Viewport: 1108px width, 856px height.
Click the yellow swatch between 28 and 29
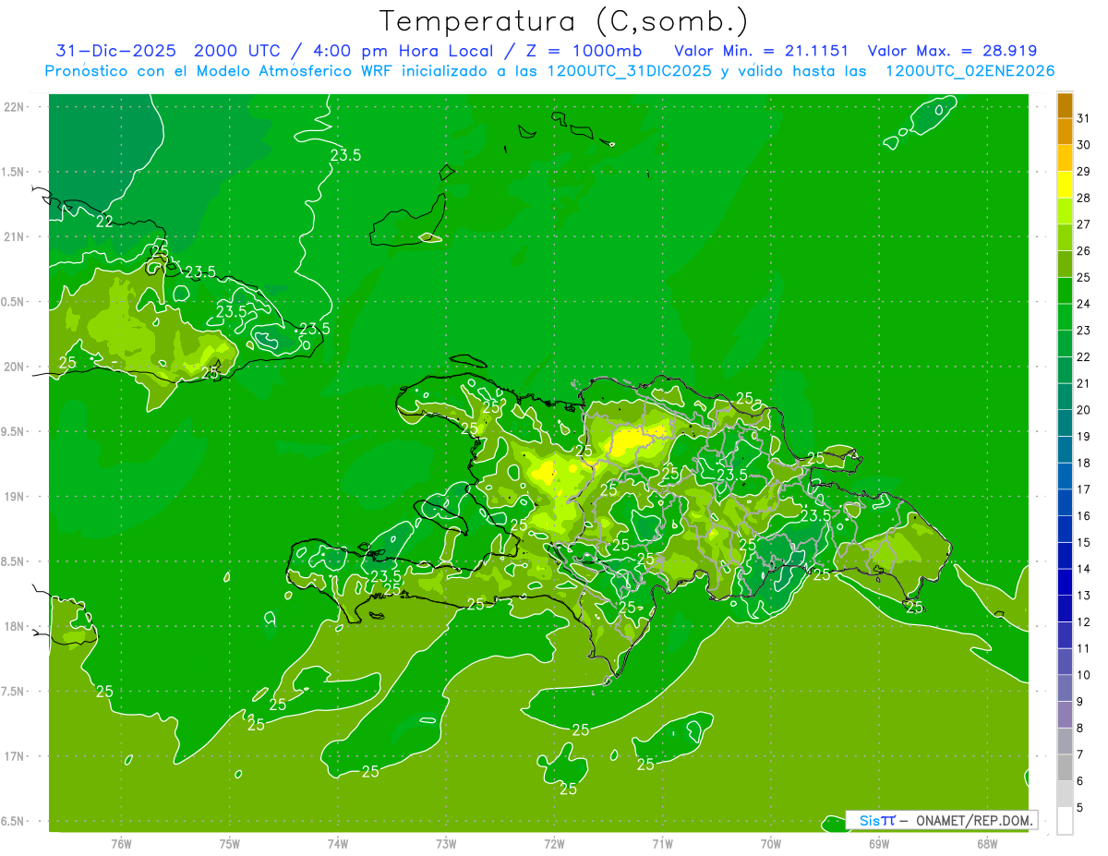(1065, 185)
